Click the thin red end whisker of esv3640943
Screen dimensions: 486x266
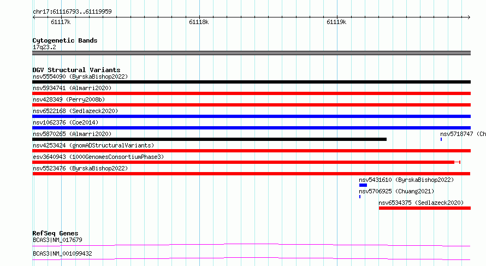pos(458,162)
